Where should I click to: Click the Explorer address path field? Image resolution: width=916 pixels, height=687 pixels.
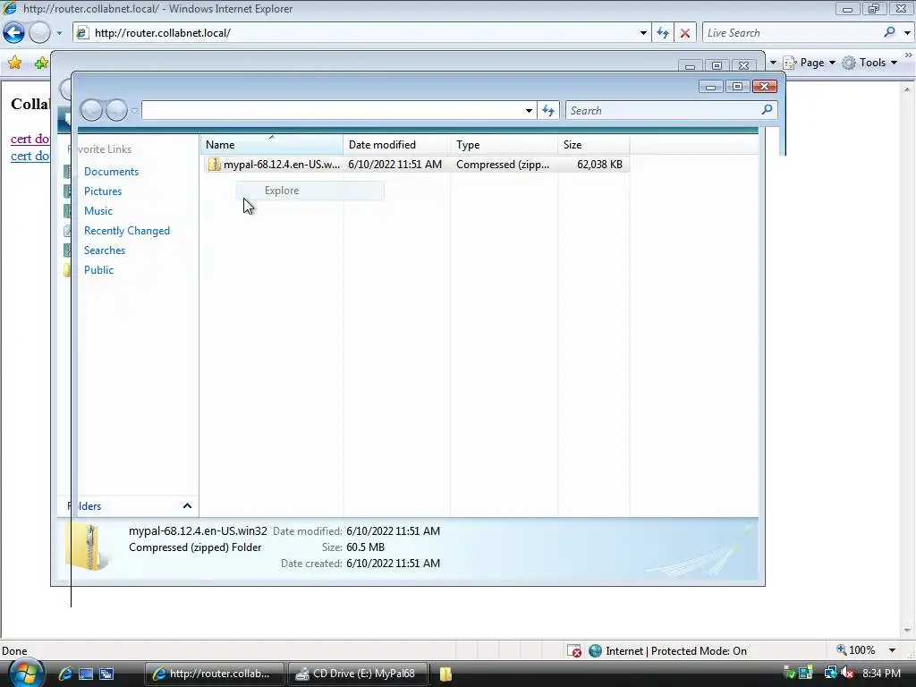point(332,110)
